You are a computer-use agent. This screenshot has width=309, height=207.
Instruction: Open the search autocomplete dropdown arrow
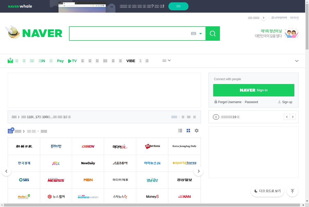click(201, 34)
